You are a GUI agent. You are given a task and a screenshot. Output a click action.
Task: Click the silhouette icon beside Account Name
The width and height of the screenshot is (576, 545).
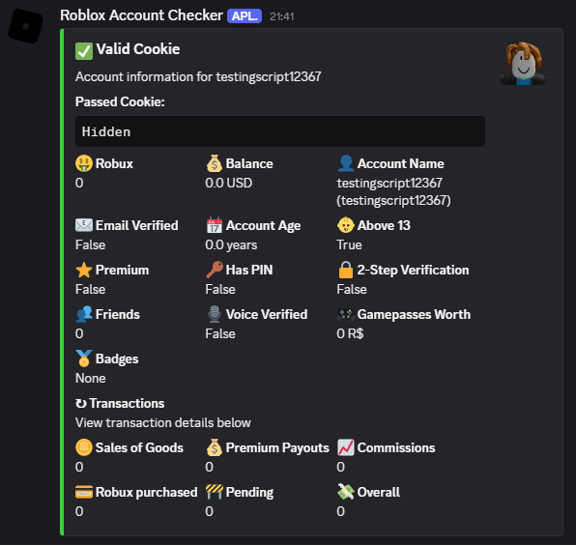coord(346,163)
